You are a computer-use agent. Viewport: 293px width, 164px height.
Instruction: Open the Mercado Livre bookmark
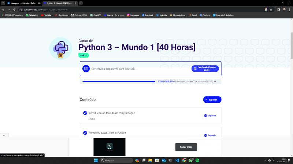(x=177, y=15)
